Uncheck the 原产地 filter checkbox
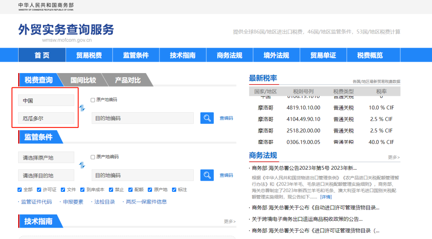 (x=150, y=190)
